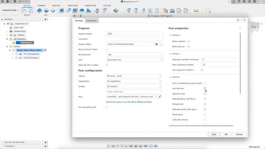The width and height of the screenshot is (265, 149).
Task: Open the Tool Library icon in toolbar
Action: (x=166, y=11)
